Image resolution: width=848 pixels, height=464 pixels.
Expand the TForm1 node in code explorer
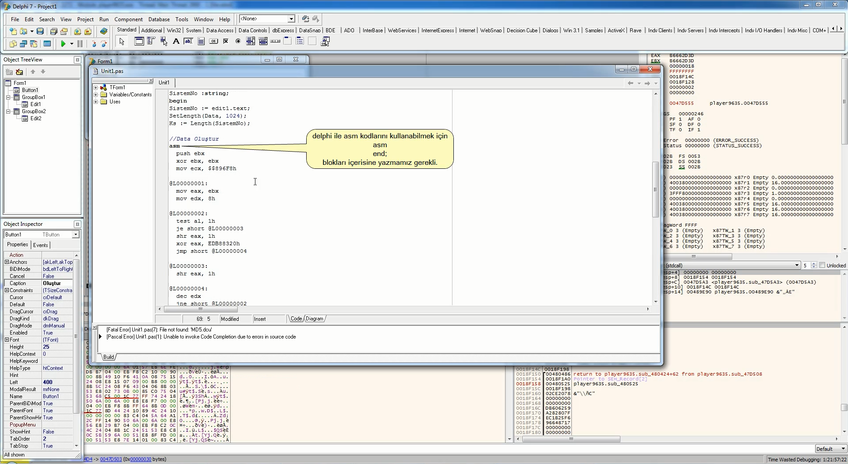tap(96, 87)
